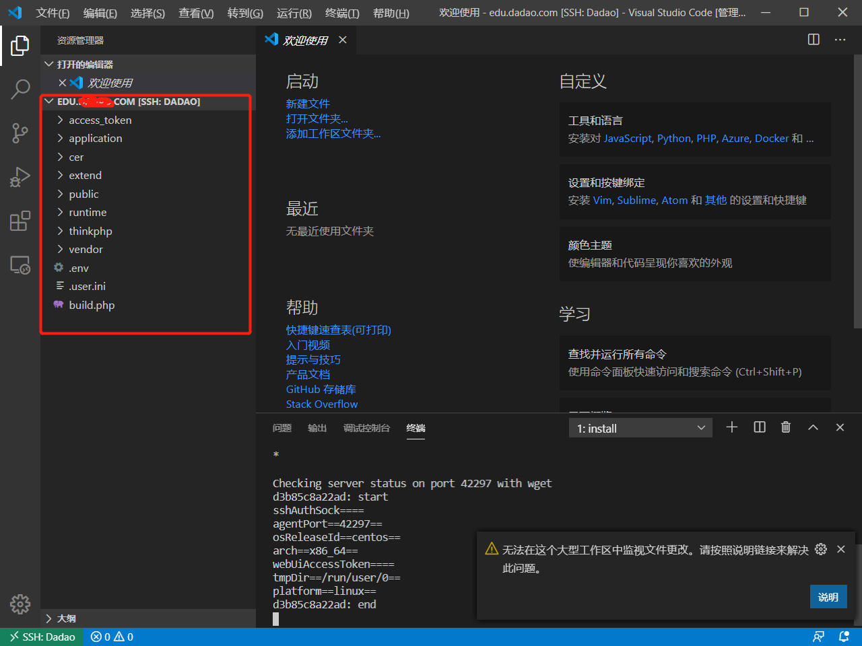The width and height of the screenshot is (862, 646).
Task: Expand the runtime folder
Action: [x=148, y=212]
